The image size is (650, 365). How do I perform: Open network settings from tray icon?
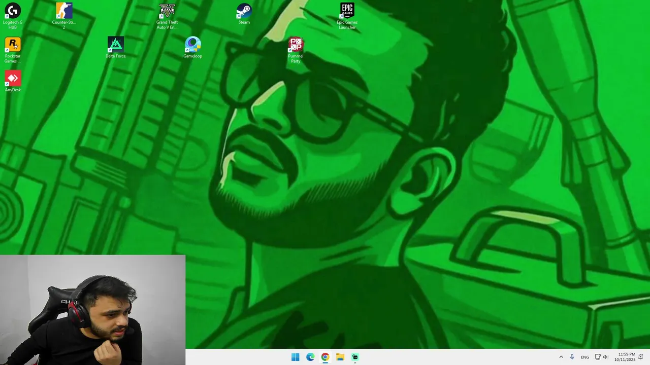[x=598, y=357]
